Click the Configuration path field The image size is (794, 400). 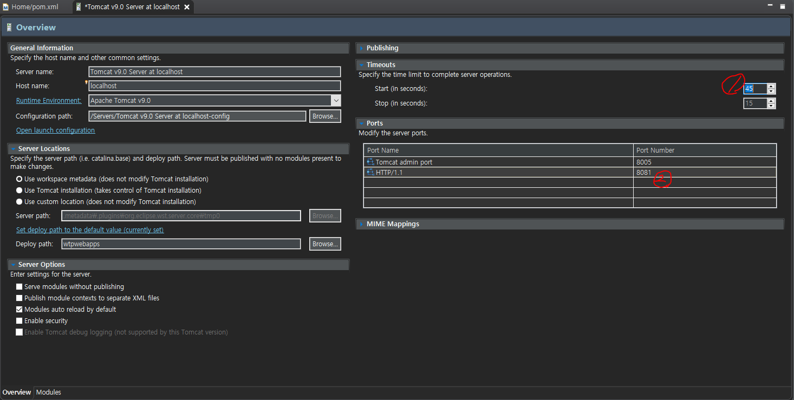click(197, 116)
